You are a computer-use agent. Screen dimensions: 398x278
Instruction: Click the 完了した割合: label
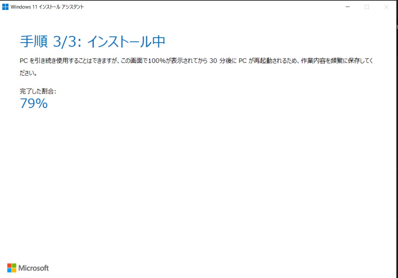pyautogui.click(x=38, y=91)
